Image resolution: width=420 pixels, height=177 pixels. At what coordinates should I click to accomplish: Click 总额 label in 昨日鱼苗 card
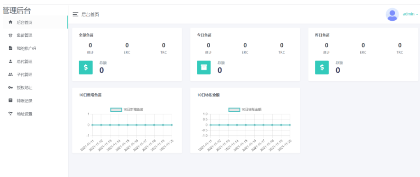pyautogui.click(x=339, y=63)
